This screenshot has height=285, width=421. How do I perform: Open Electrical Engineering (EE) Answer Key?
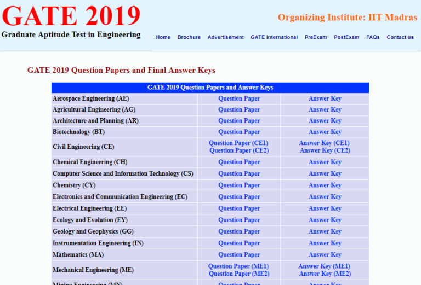[325, 208]
